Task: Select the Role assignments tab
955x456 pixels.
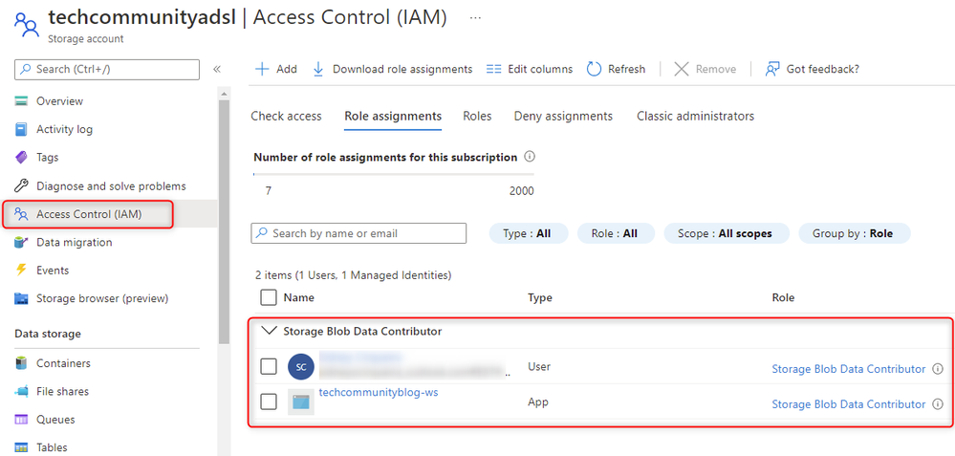Action: pyautogui.click(x=393, y=116)
